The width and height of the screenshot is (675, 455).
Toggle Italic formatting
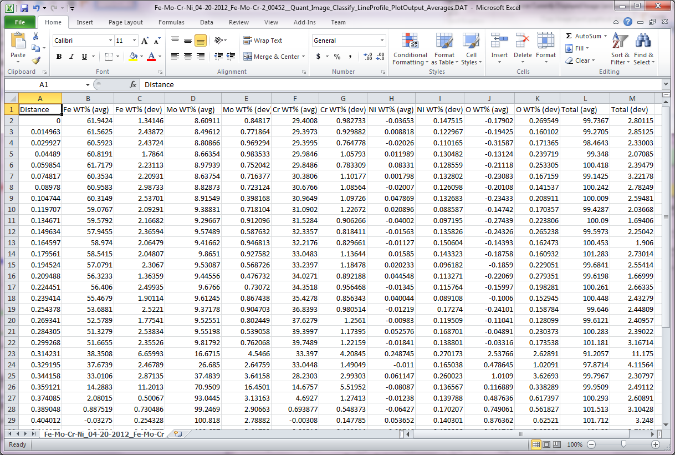click(x=71, y=57)
